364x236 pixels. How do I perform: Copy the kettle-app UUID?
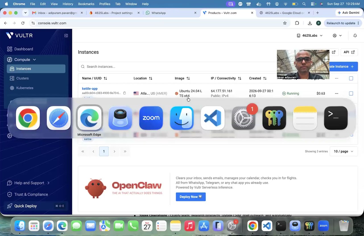pos(124,93)
